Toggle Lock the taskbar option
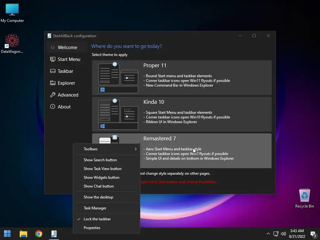This screenshot has width=320, height=240. 107,219
